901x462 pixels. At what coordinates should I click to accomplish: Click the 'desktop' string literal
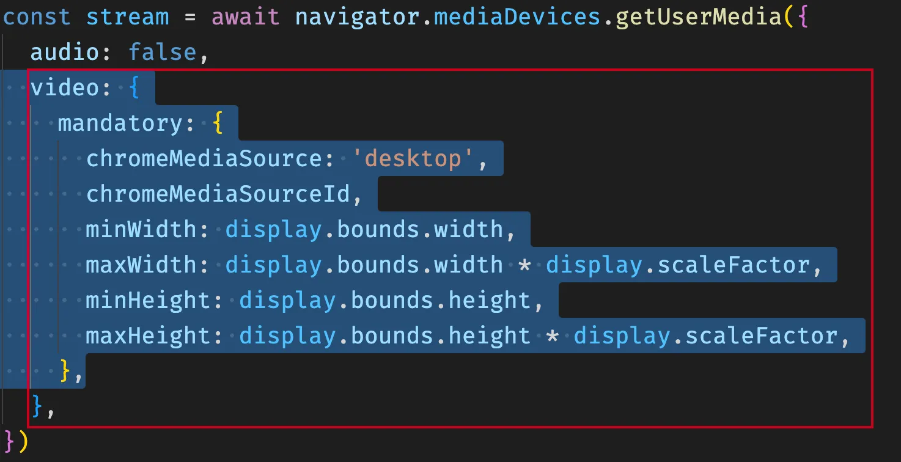click(413, 159)
